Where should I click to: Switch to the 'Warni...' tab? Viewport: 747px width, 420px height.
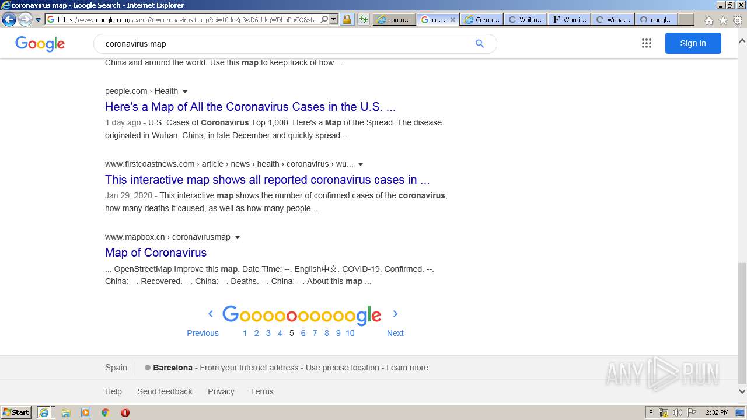(569, 19)
